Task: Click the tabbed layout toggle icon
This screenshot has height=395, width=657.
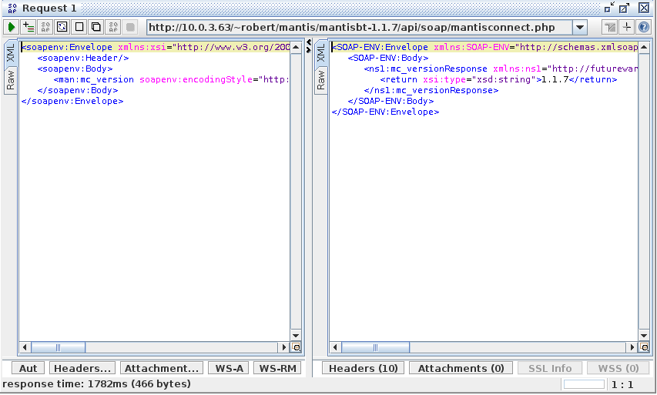Action: point(609,27)
